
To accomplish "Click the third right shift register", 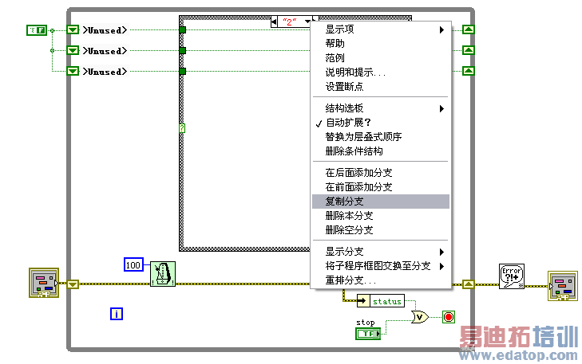I will [x=469, y=71].
